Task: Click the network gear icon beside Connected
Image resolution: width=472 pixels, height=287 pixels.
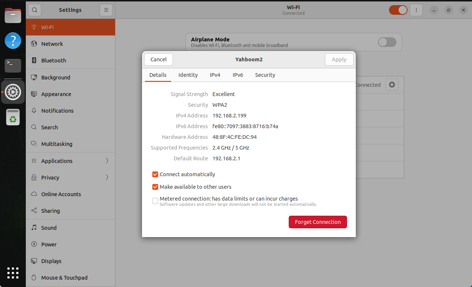Action: 392,85
